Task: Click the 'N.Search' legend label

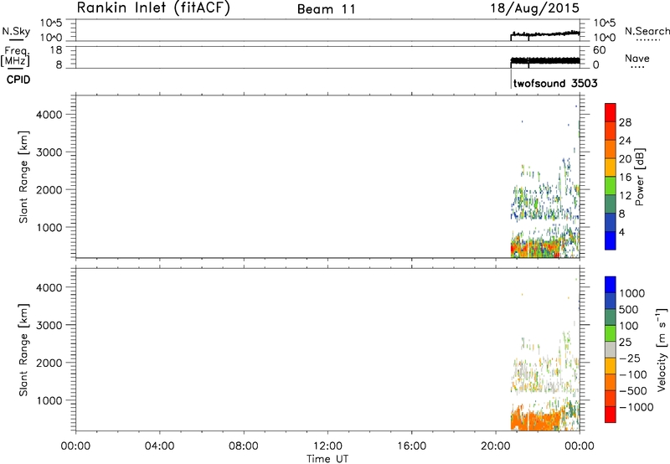Action: click(x=647, y=31)
